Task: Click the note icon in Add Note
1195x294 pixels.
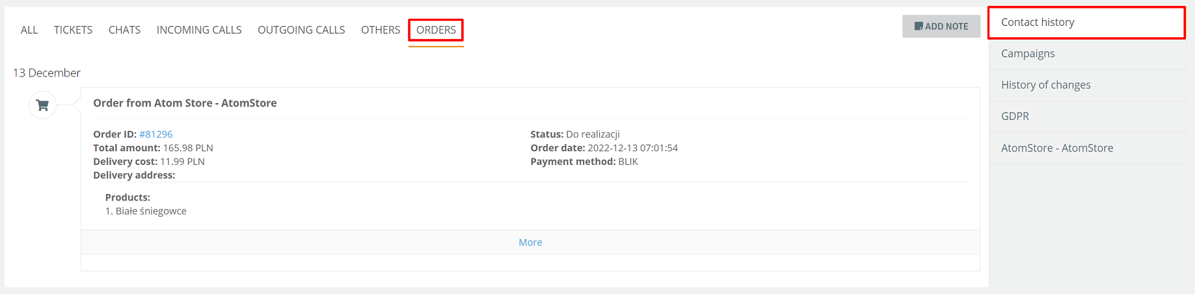Action: pos(919,27)
